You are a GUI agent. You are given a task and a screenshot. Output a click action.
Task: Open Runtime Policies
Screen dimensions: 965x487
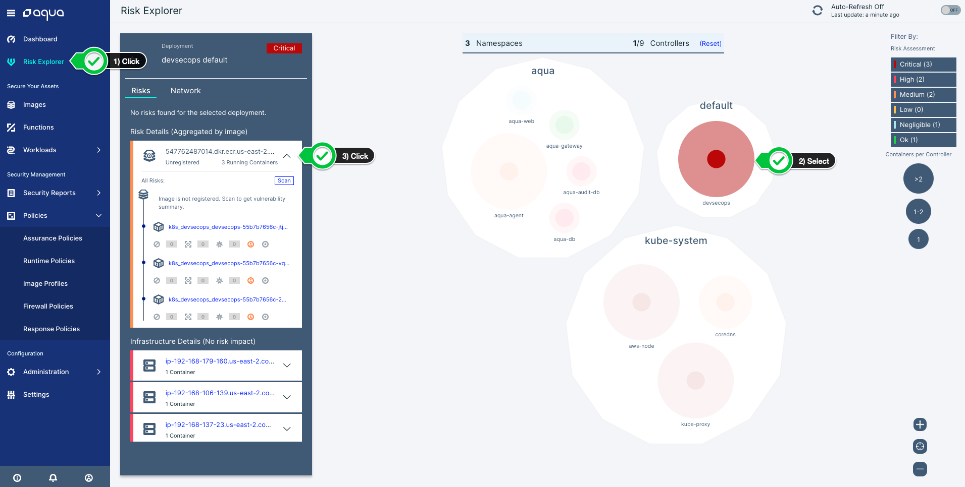[x=49, y=261]
